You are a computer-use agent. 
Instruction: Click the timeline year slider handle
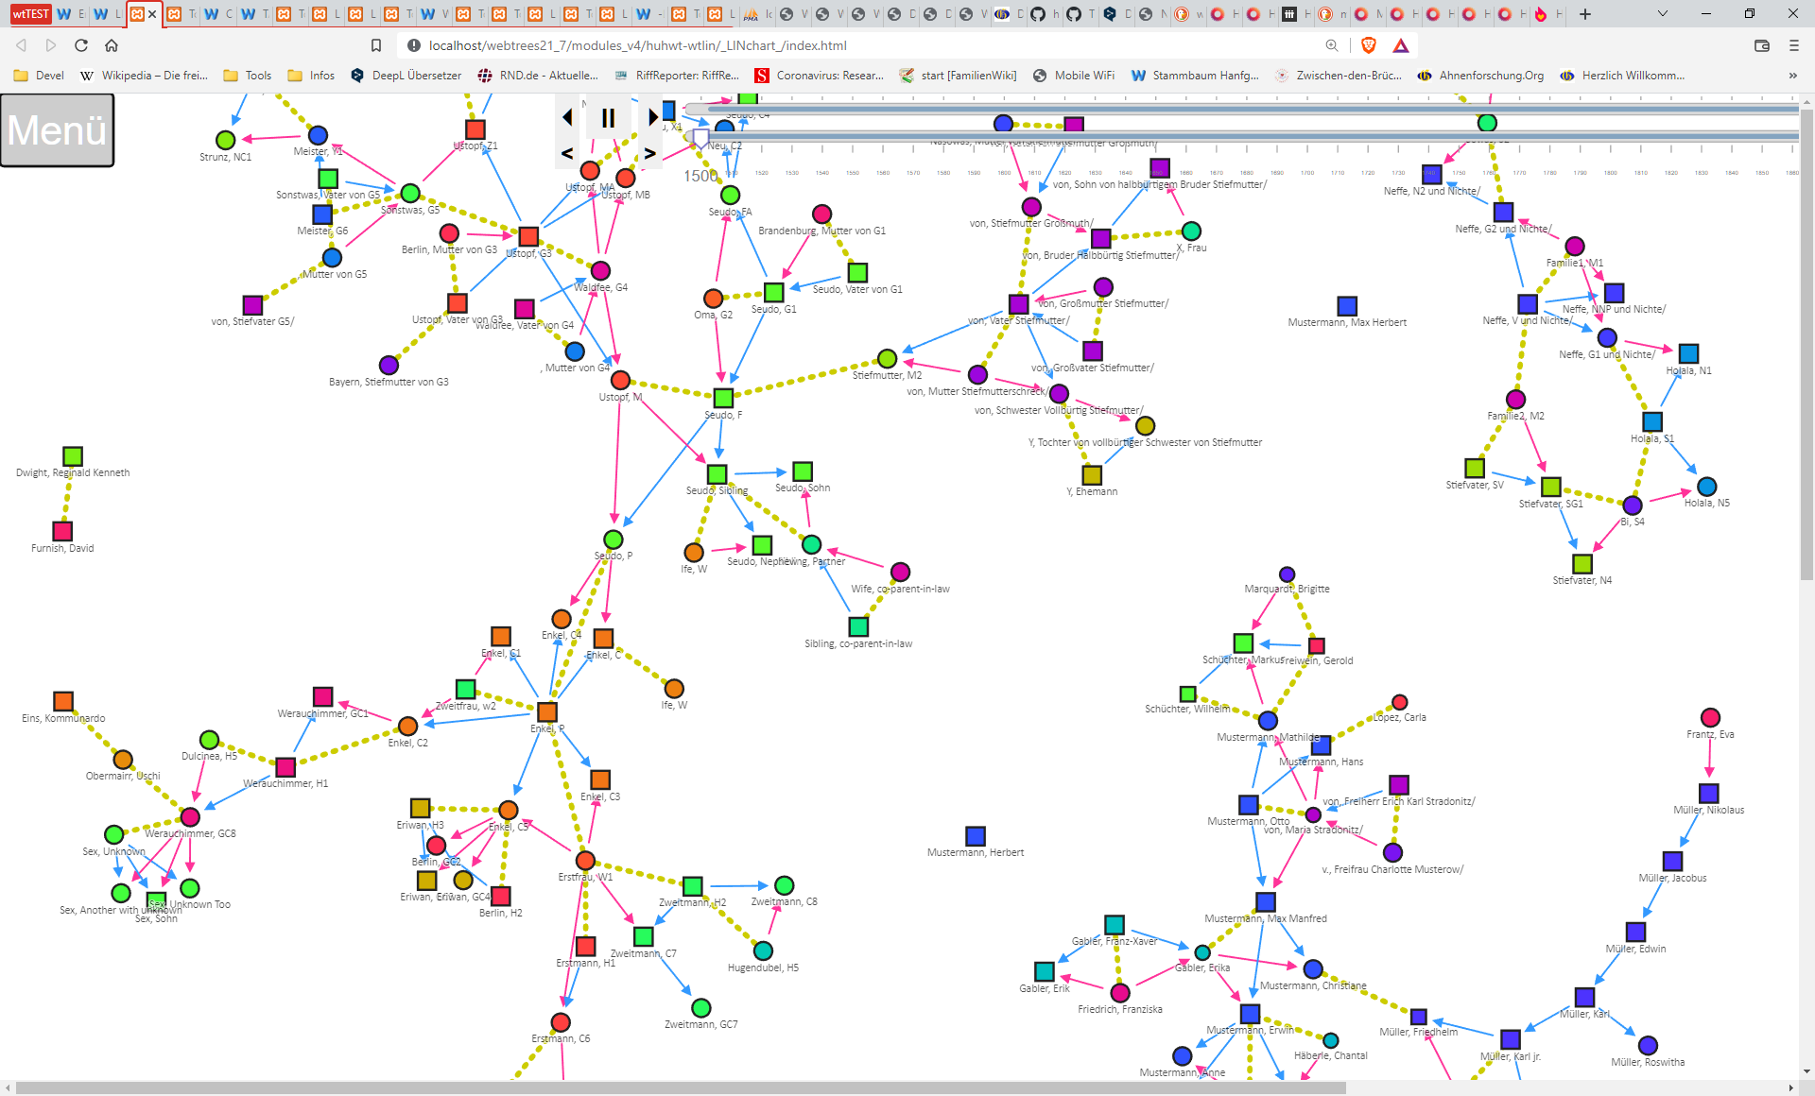pos(700,137)
